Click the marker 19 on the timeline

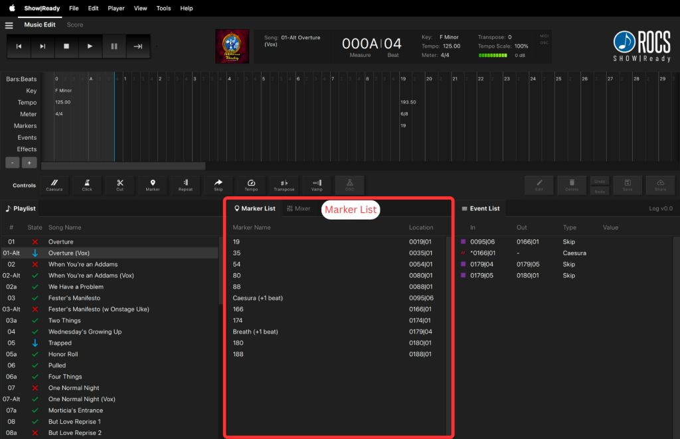[403, 125]
